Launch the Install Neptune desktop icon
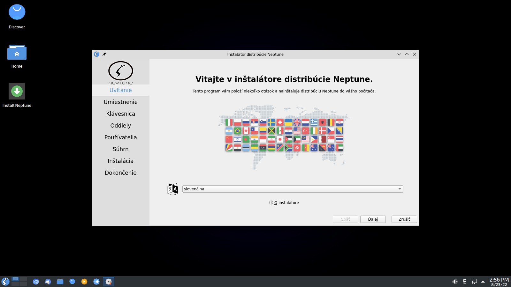The width and height of the screenshot is (511, 287). 17,95
